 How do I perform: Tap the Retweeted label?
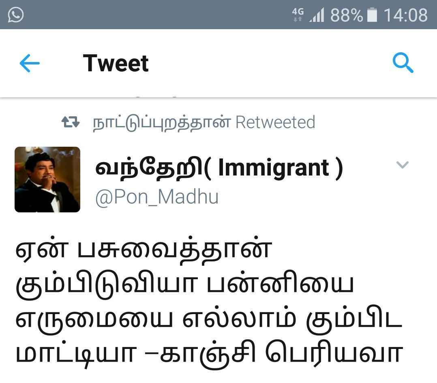coord(275,122)
